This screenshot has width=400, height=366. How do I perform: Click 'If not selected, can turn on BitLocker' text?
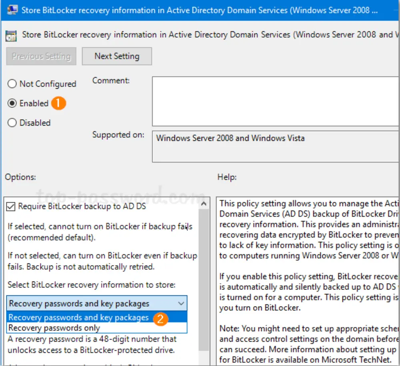102,261
